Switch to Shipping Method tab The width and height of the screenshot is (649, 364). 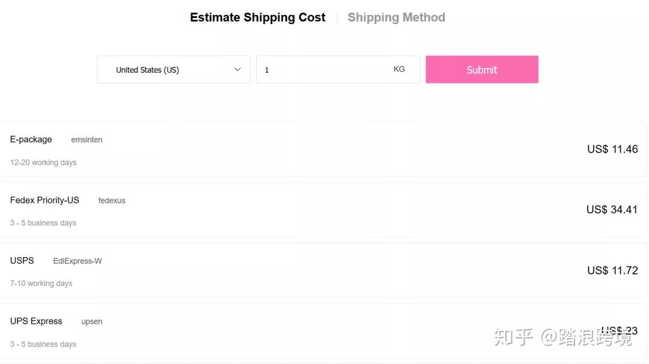click(x=396, y=17)
